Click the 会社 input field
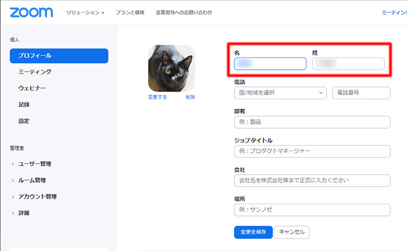Screen dimensions: 407x251 pos(312,181)
